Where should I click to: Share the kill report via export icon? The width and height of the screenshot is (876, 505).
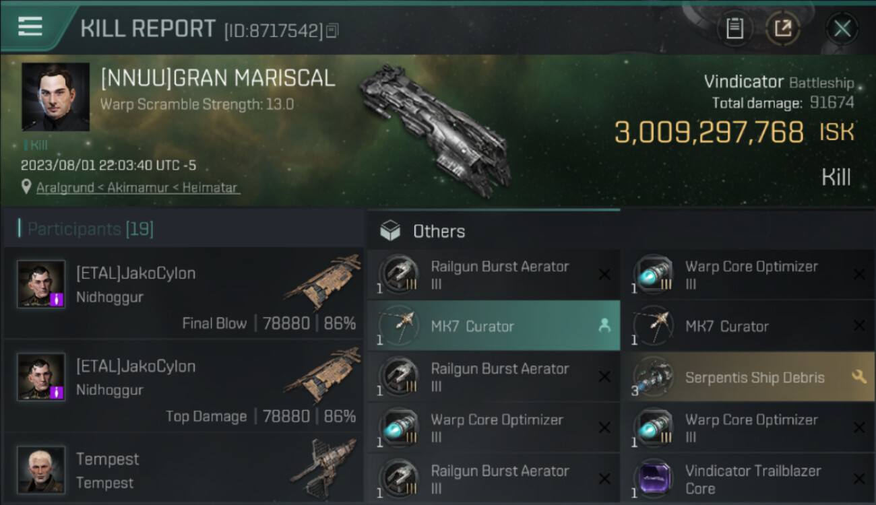coord(782,29)
